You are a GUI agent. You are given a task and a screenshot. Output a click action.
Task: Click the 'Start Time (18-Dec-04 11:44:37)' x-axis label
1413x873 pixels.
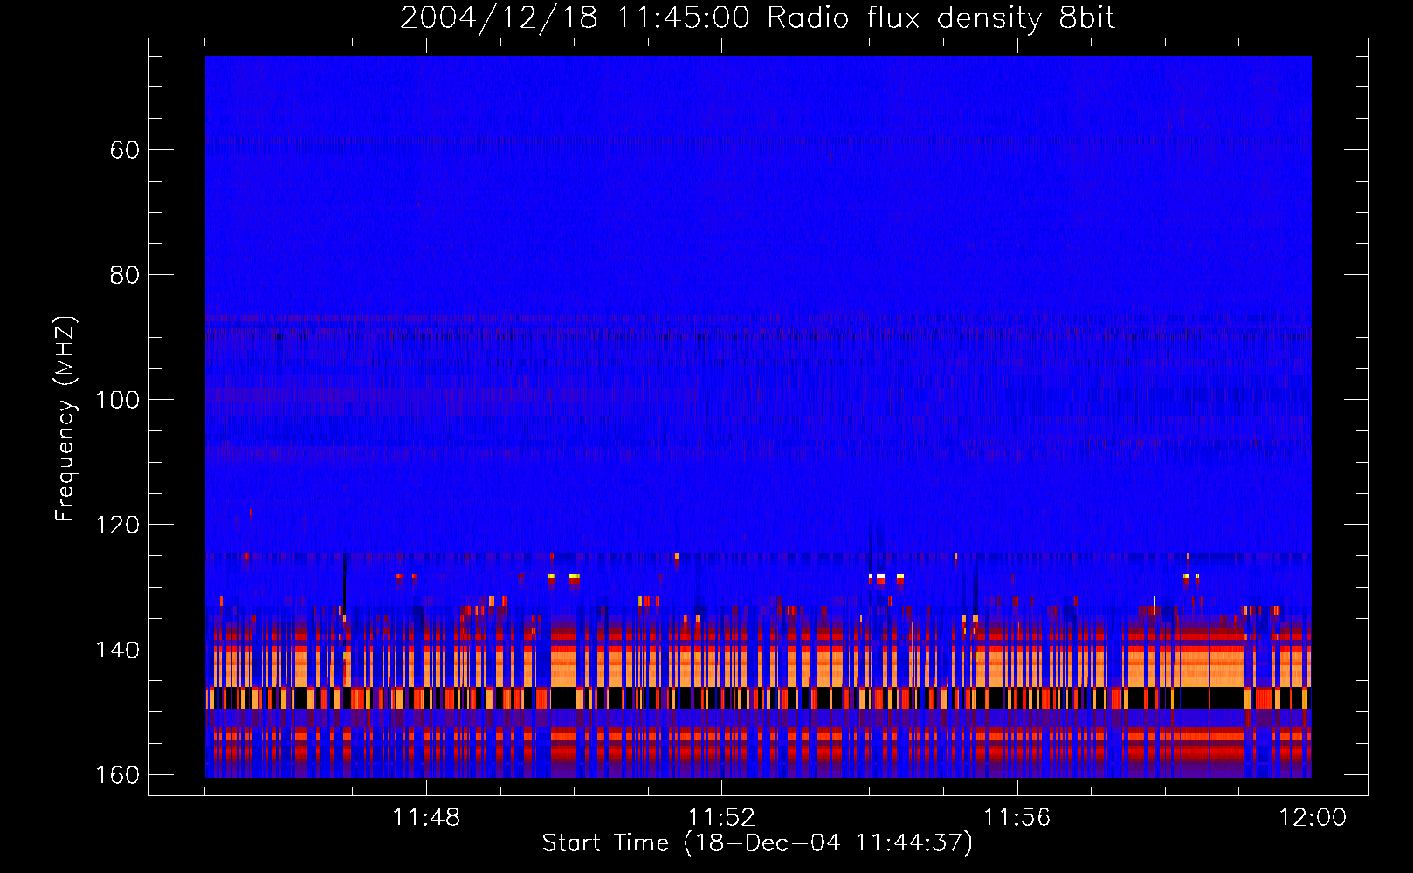pos(757,843)
